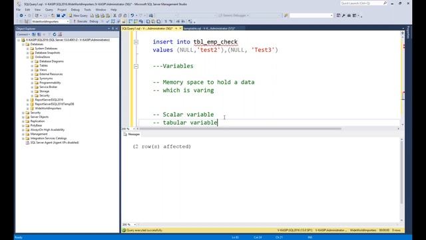Click the Save All icon in the toolbar
Image resolution: width=426 pixels, height=240 pixels.
tap(64, 15)
